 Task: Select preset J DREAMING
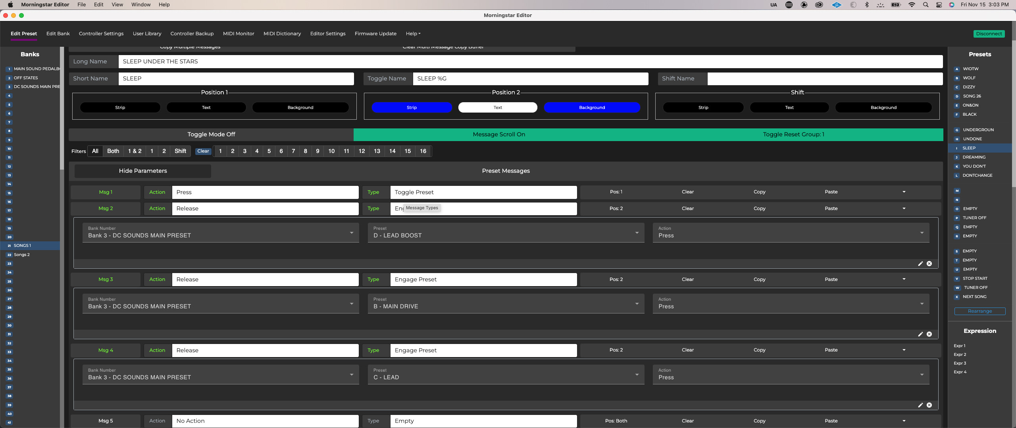(974, 157)
